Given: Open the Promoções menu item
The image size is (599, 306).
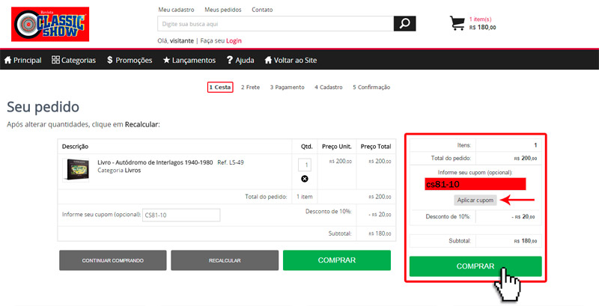Looking at the screenshot, I should pyautogui.click(x=130, y=60).
